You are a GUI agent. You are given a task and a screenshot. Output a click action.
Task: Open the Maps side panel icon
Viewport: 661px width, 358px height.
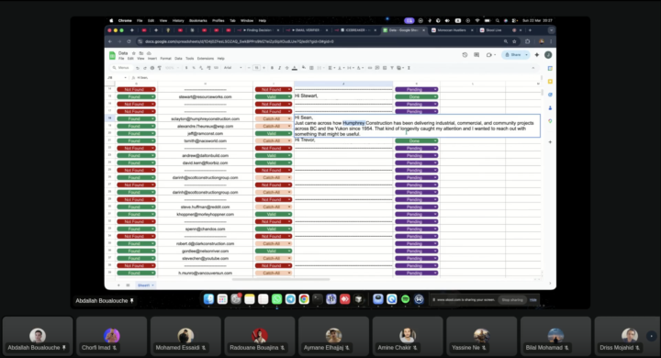click(x=550, y=121)
